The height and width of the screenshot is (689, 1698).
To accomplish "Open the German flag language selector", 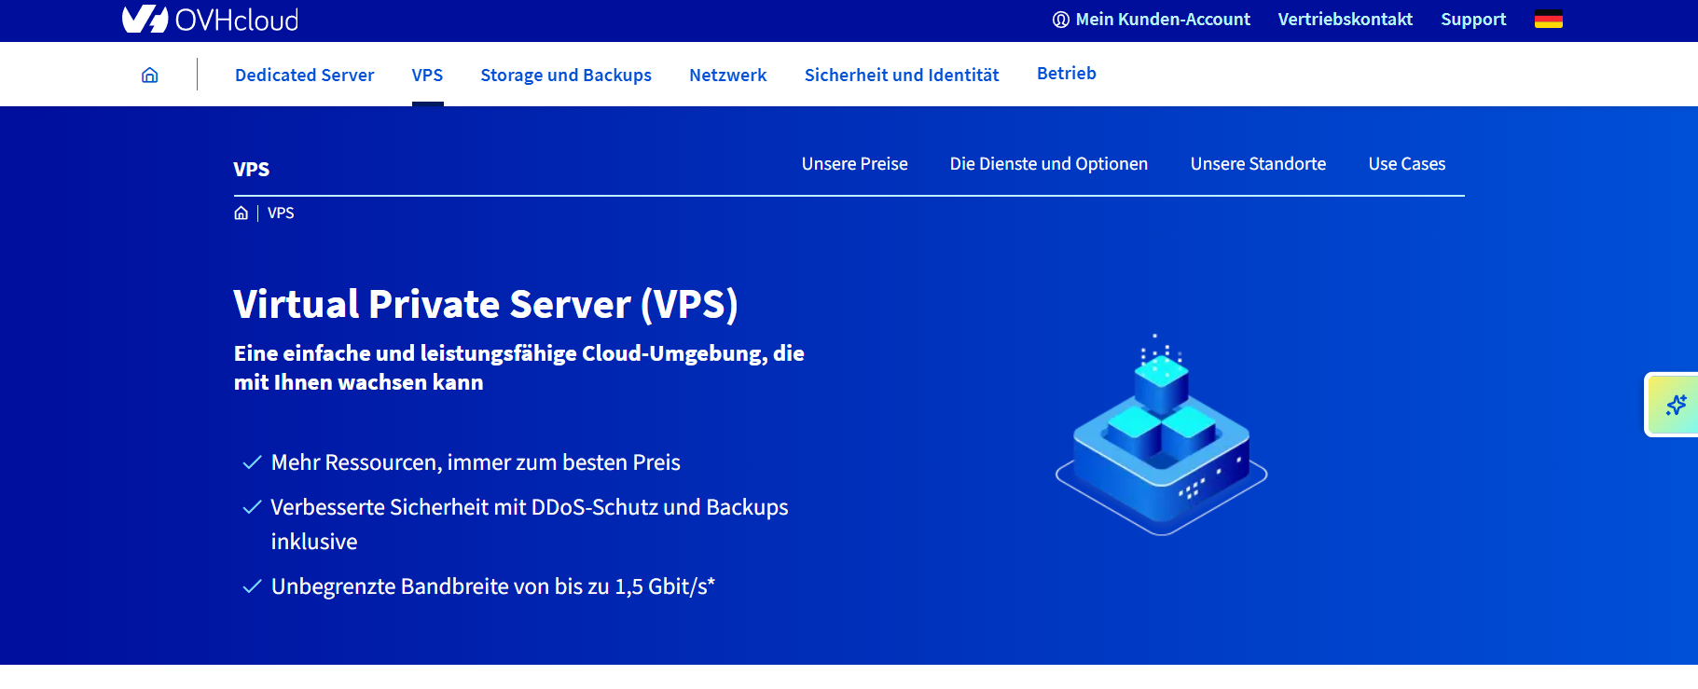I will tap(1548, 19).
